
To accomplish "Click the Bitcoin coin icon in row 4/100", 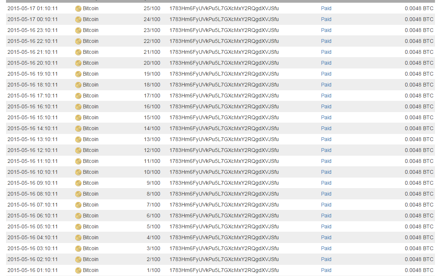I will click(x=78, y=238).
